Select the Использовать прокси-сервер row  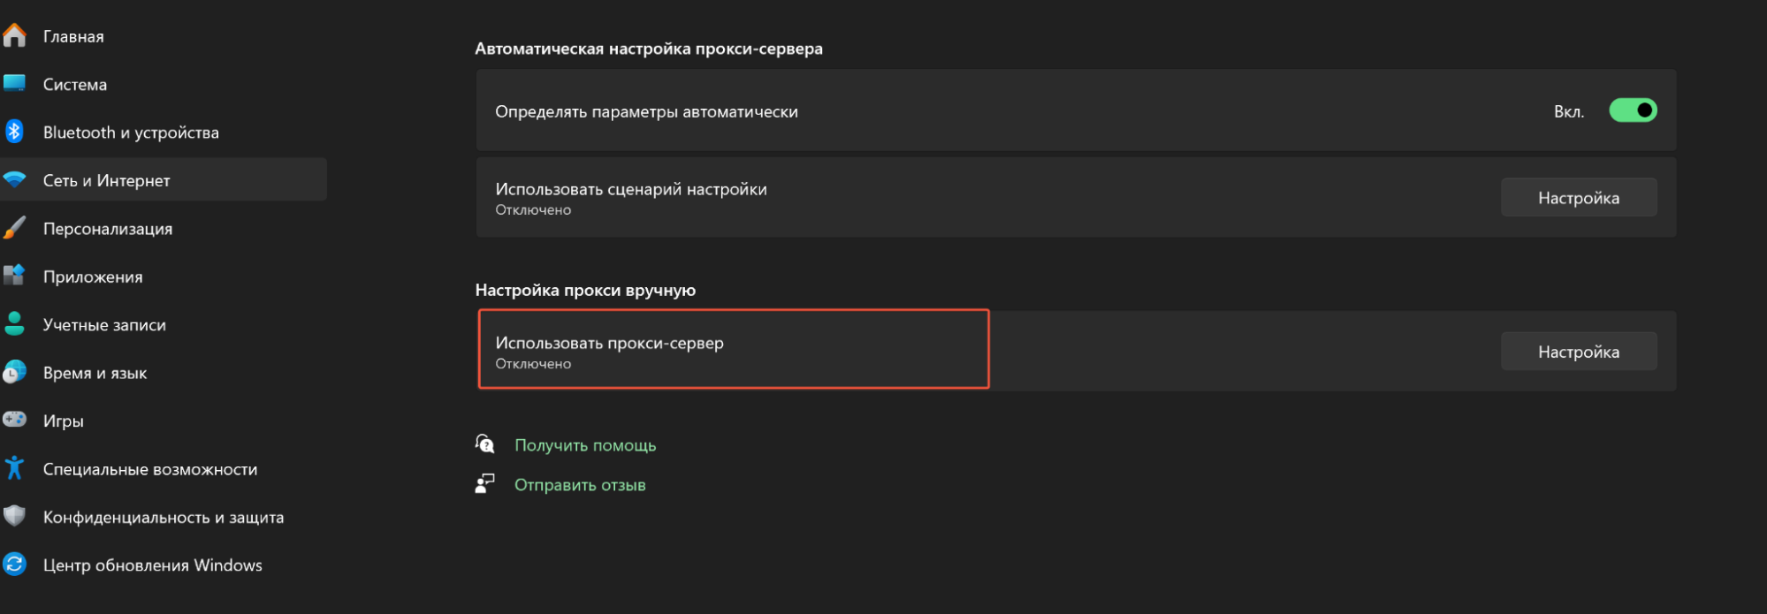733,350
